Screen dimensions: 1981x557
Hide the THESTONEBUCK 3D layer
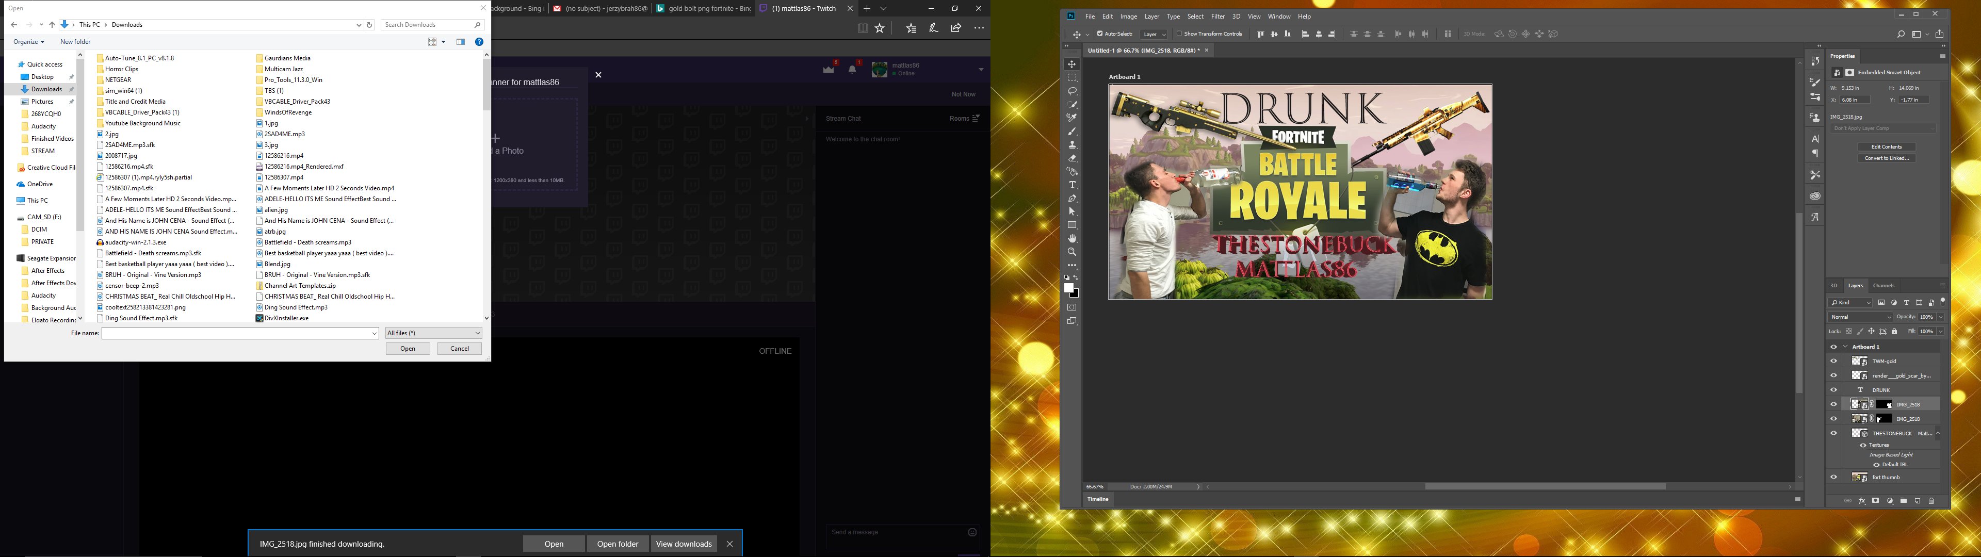pyautogui.click(x=1833, y=433)
